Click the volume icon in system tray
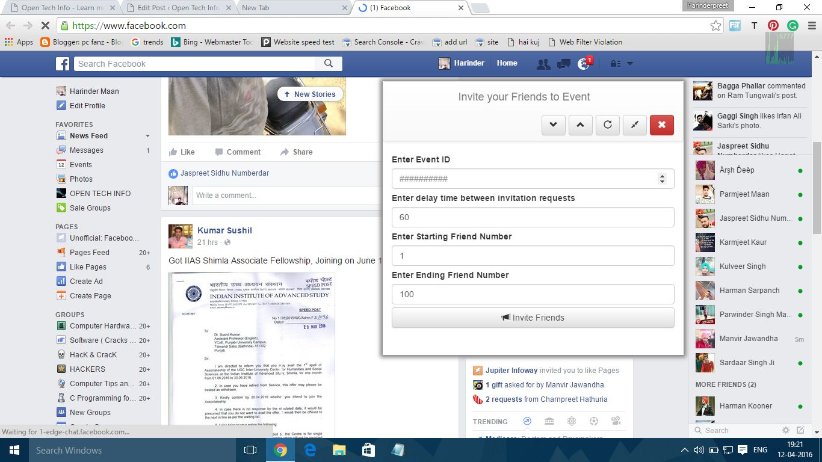 point(699,450)
